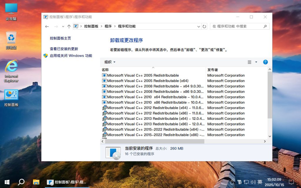The image size is (301, 188).
Task: Open the 组织 dropdown menu
Action: (x=109, y=62)
